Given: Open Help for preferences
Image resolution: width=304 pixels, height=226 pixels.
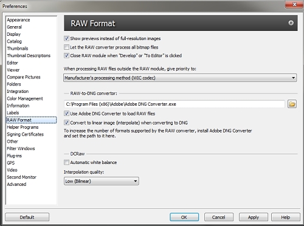Looking at the screenshot, I should pyautogui.click(x=286, y=217).
